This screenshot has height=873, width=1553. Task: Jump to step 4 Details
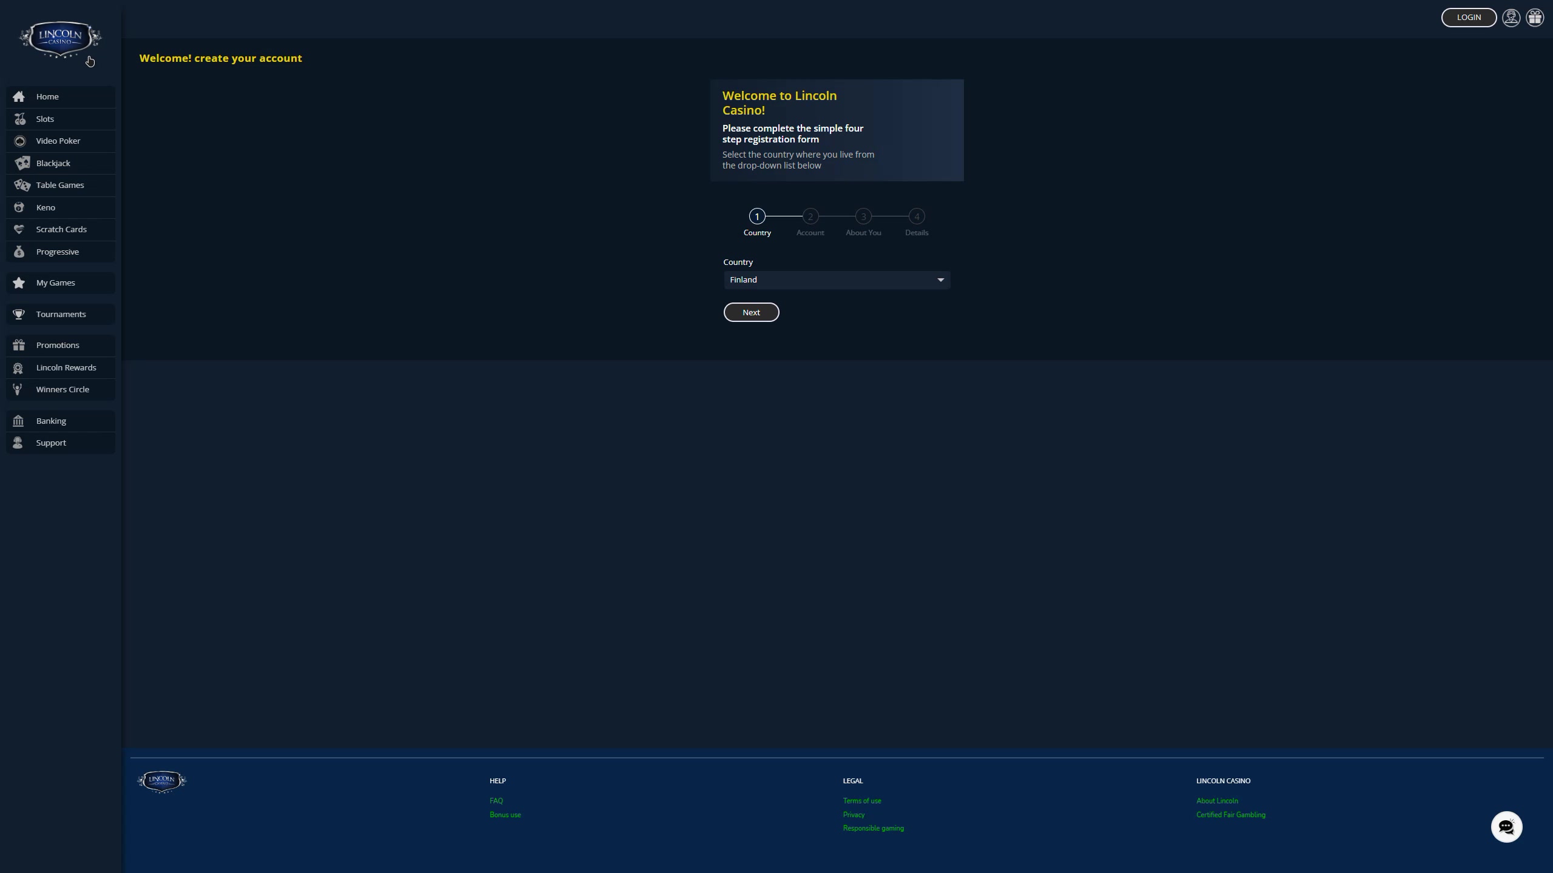pos(917,216)
